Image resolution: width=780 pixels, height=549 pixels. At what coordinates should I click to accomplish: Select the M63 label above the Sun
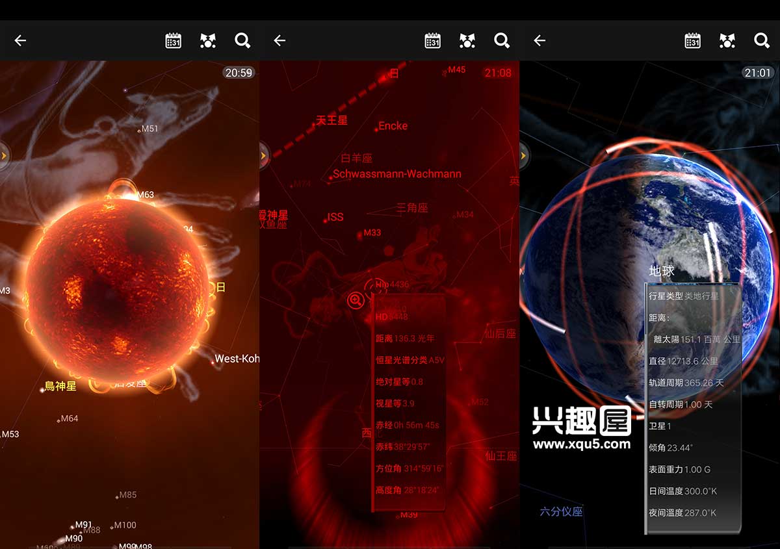(x=146, y=194)
